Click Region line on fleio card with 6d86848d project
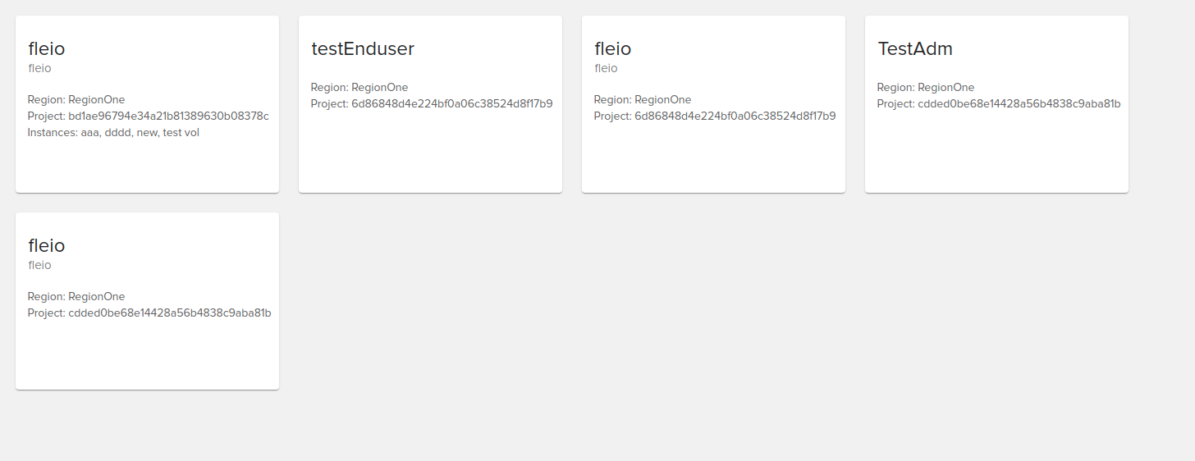Image resolution: width=1195 pixels, height=461 pixels. [643, 99]
